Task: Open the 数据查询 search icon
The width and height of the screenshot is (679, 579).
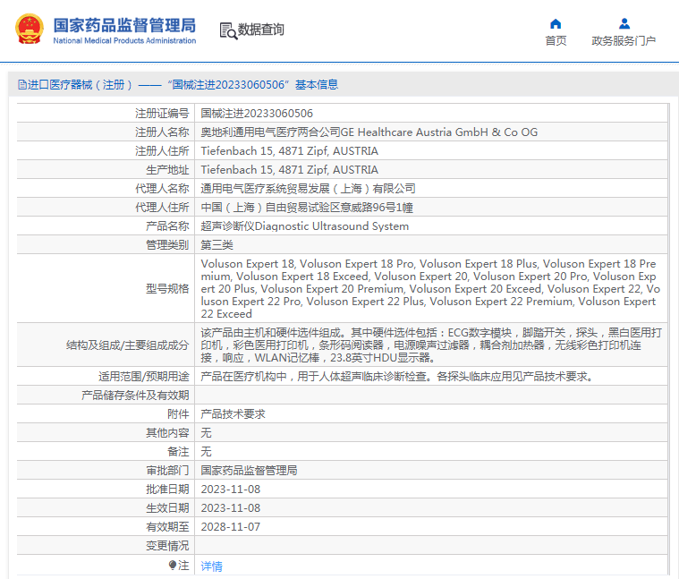Action: tap(228, 30)
